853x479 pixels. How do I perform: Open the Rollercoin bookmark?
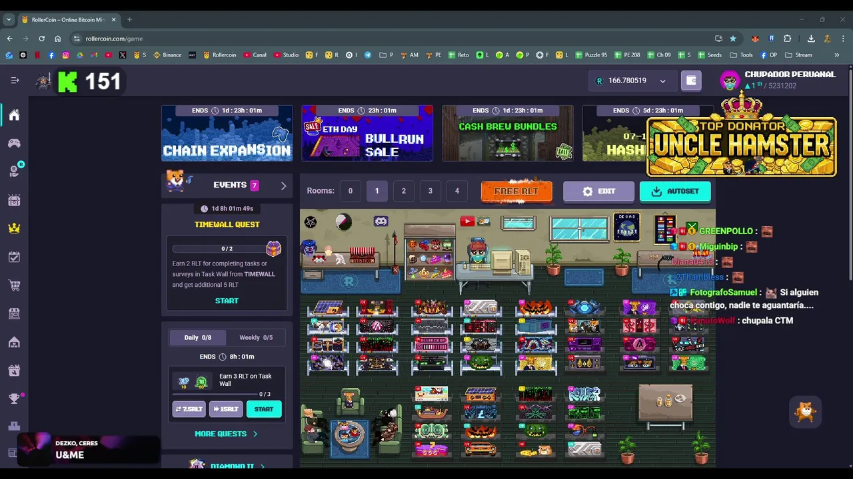coord(219,55)
